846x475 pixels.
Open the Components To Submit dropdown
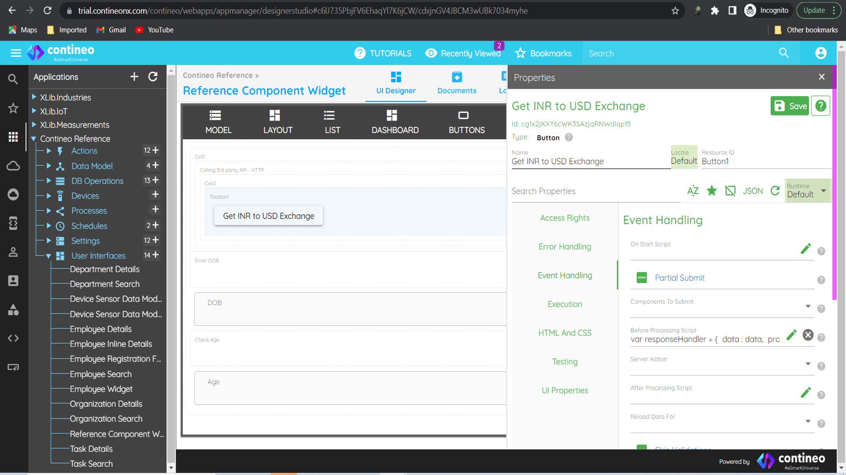[x=808, y=307]
